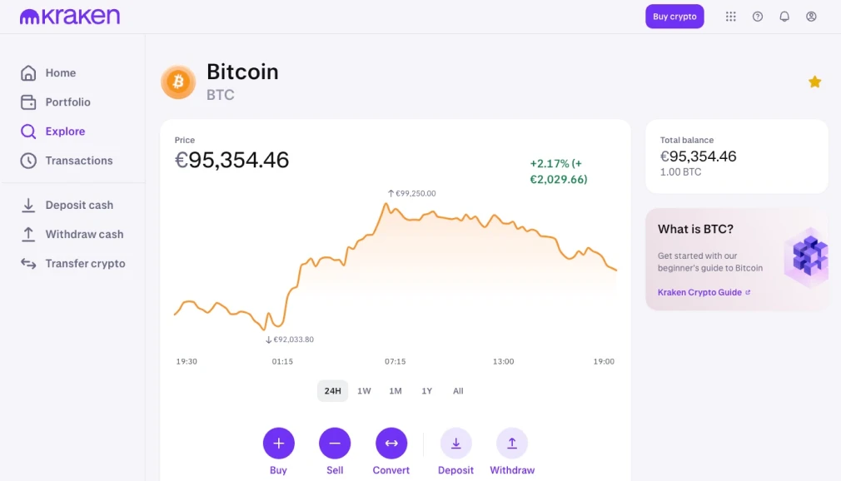Select Transfer crypto in the sidebar
The image size is (841, 481).
[x=85, y=264]
